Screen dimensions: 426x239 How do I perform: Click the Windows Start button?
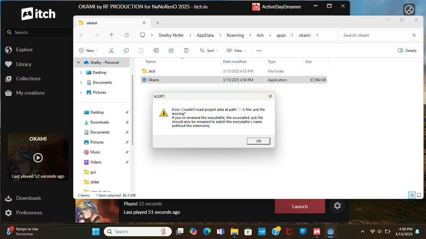coord(96,232)
